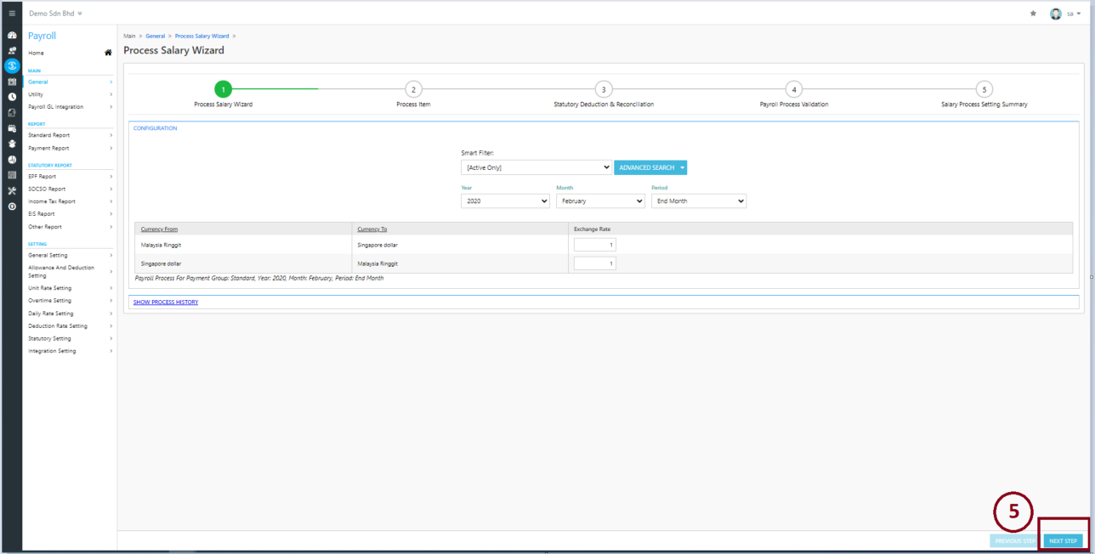Click the Next Step button

[1063, 541]
